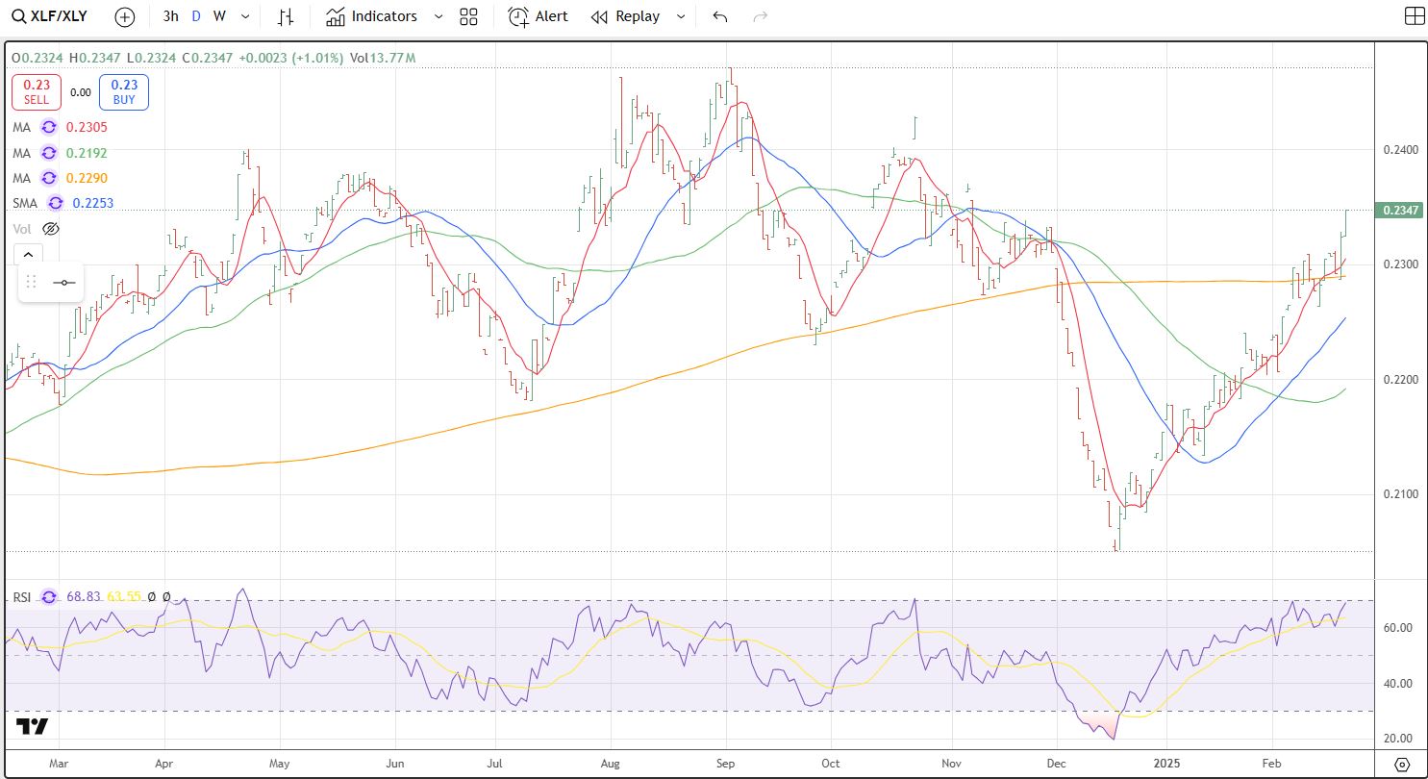1428x779 pixels.
Task: Click the 0.23 SELL button
Action: point(37,91)
